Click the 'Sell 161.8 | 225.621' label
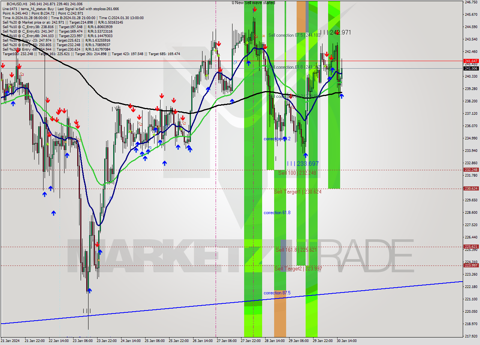Image resolution: width=480 pixels, height=345 pixels. [296, 250]
